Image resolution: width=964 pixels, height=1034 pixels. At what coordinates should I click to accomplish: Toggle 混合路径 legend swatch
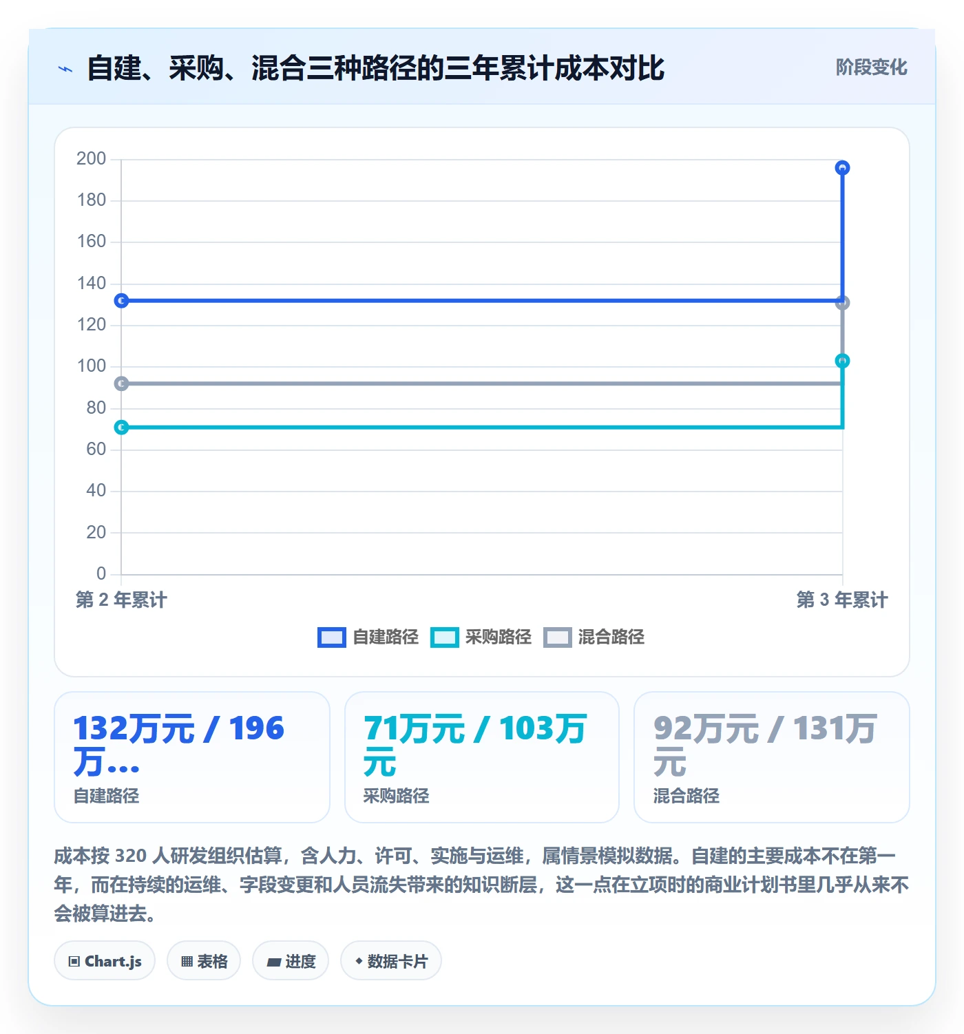pyautogui.click(x=558, y=637)
